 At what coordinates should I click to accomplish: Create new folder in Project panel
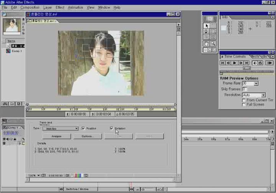coord(12,104)
